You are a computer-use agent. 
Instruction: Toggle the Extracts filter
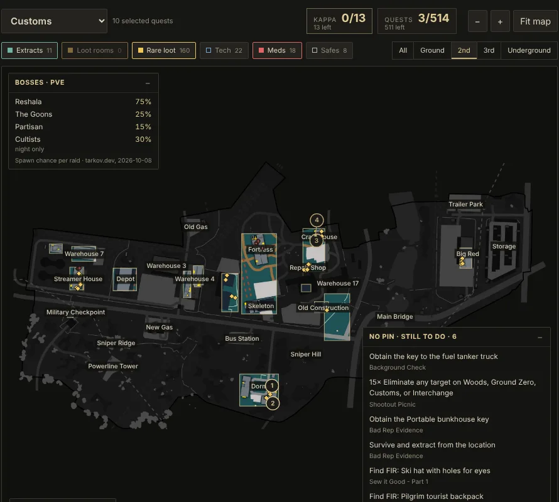click(x=30, y=50)
